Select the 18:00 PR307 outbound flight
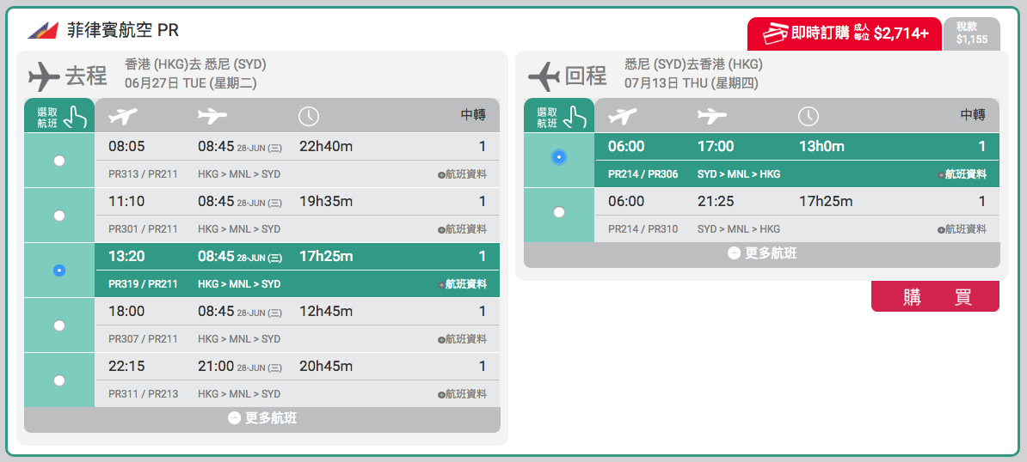The image size is (1027, 462). 59,325
